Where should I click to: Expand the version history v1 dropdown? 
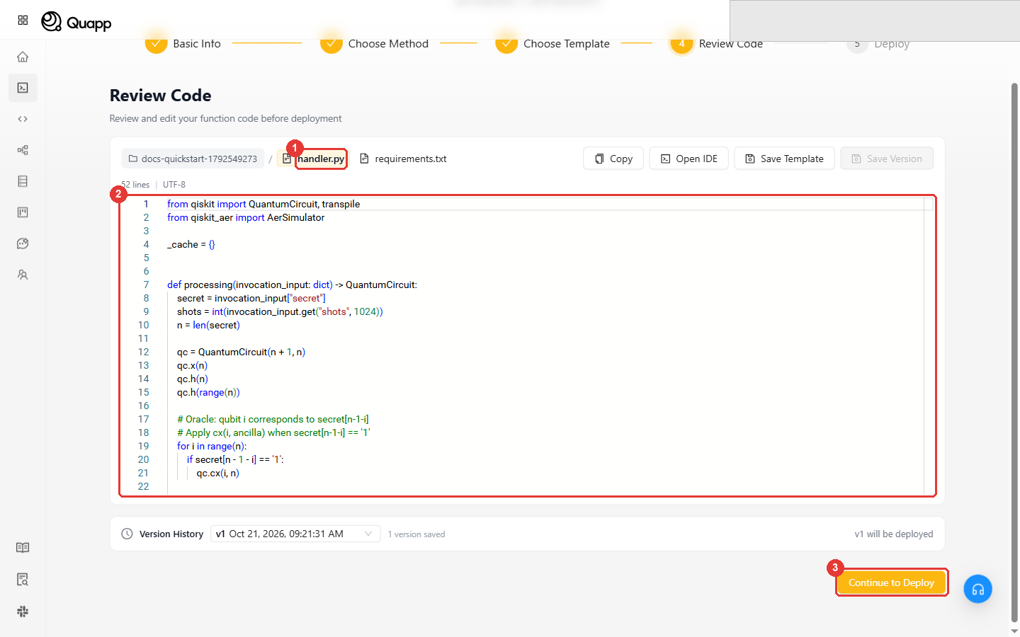point(295,534)
